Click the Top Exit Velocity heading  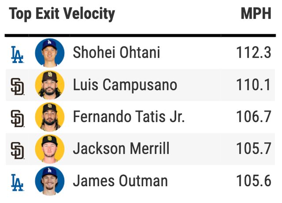point(62,14)
